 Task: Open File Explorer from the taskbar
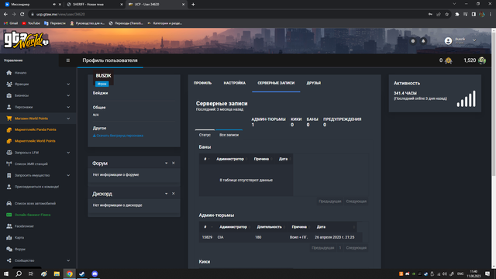coord(57,274)
